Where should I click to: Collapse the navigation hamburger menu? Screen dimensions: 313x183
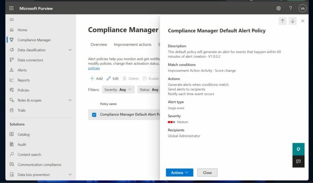pos(11,20)
